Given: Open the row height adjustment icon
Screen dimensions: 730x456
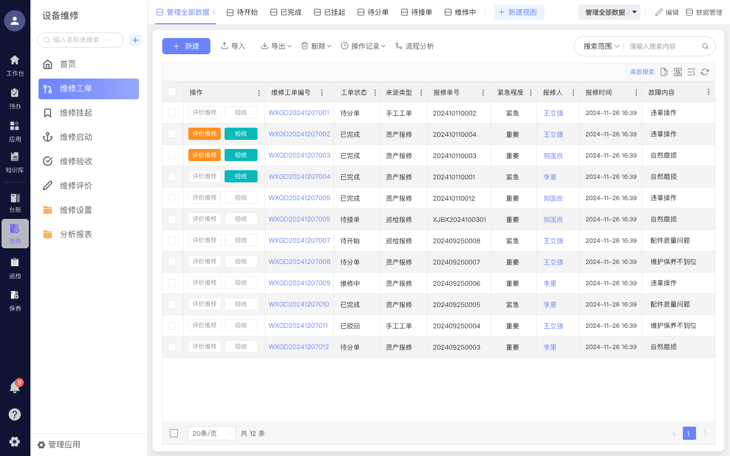Looking at the screenshot, I should [x=691, y=72].
